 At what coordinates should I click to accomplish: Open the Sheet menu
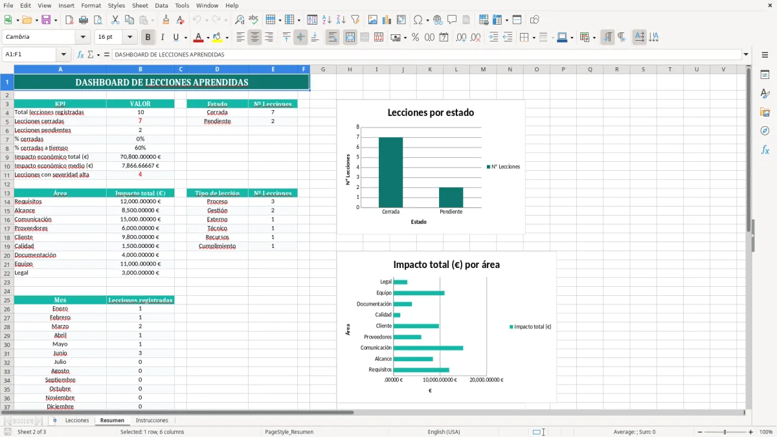click(140, 5)
